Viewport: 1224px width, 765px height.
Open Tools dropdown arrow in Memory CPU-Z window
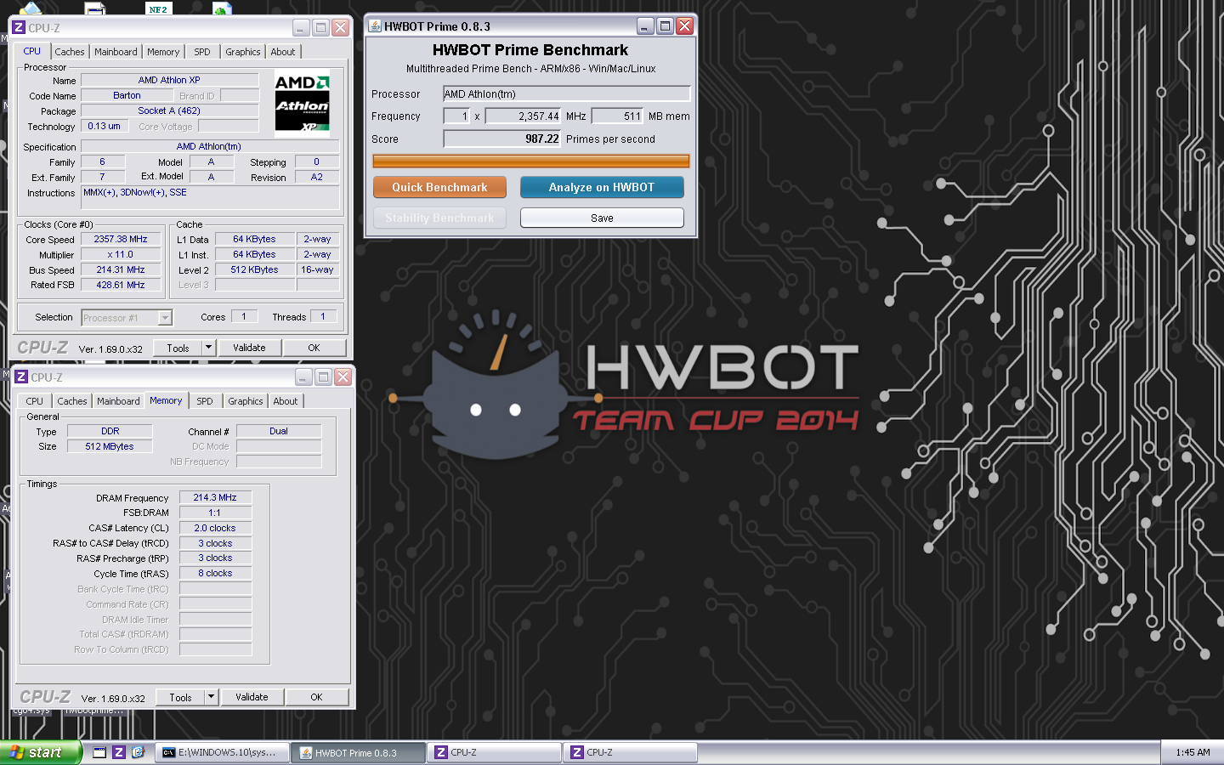212,697
